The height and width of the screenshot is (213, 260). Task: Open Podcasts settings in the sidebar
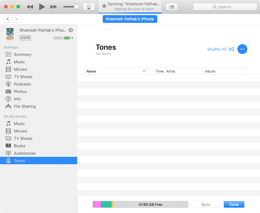[x=22, y=84]
